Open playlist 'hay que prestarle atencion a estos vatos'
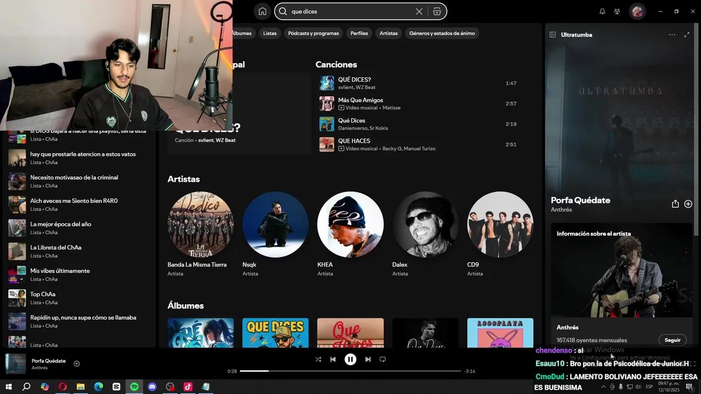This screenshot has height=394, width=701. (79, 158)
